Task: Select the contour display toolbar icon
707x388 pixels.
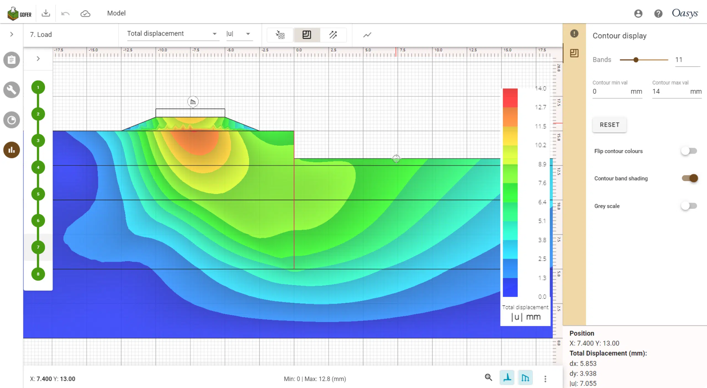Action: [x=307, y=35]
